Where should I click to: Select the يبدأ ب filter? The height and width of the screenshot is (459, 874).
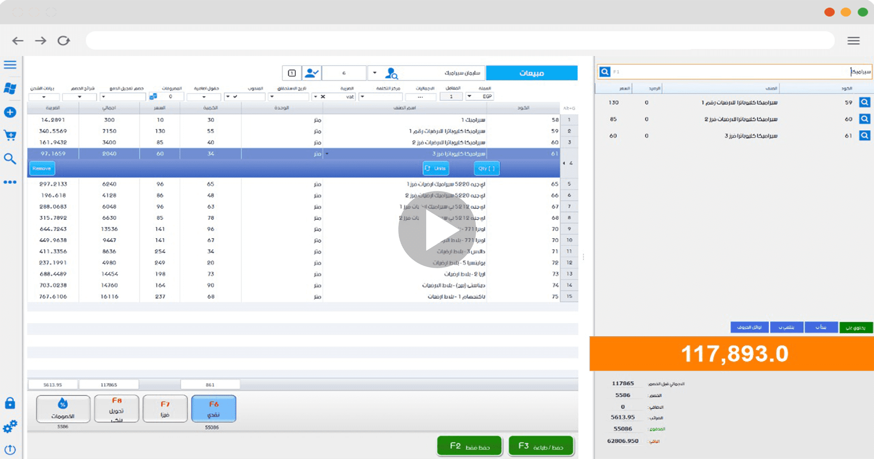pyautogui.click(x=821, y=327)
